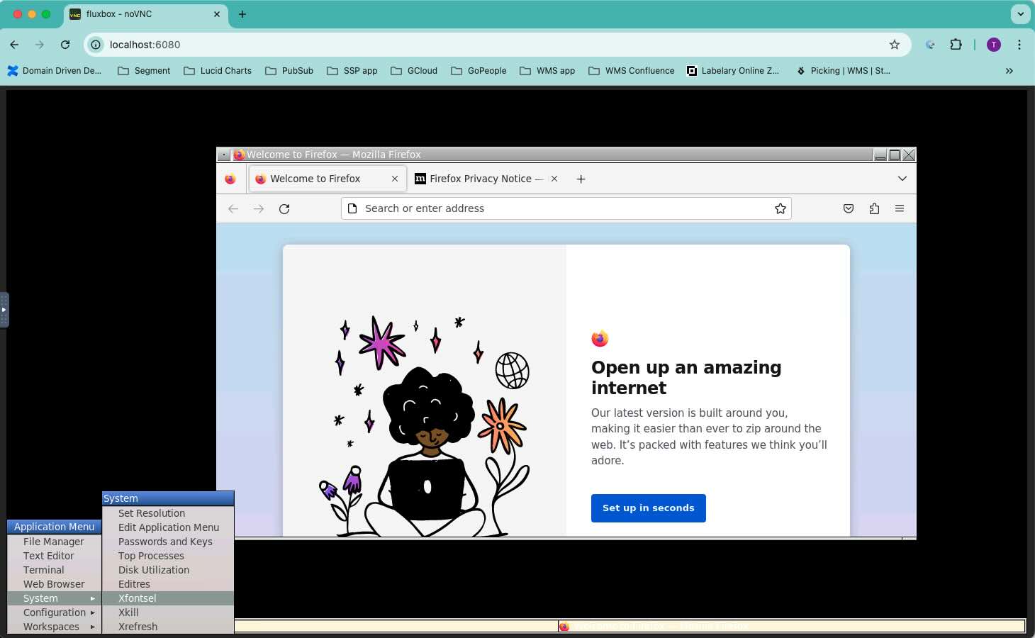This screenshot has width=1035, height=638.
Task: Expand the noVNC control panel handle
Action: (4, 310)
